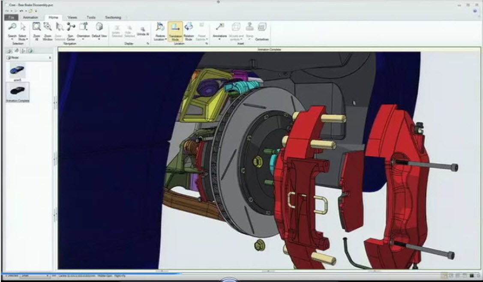Select the second icon tab in the left panel
This screenshot has height=282, width=483.
17,51
